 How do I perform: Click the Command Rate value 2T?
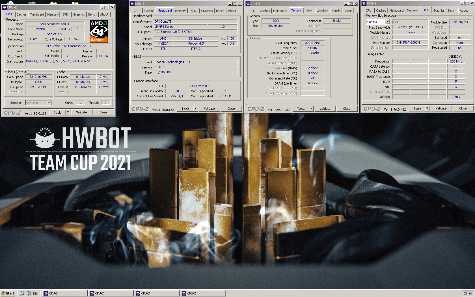(x=312, y=78)
